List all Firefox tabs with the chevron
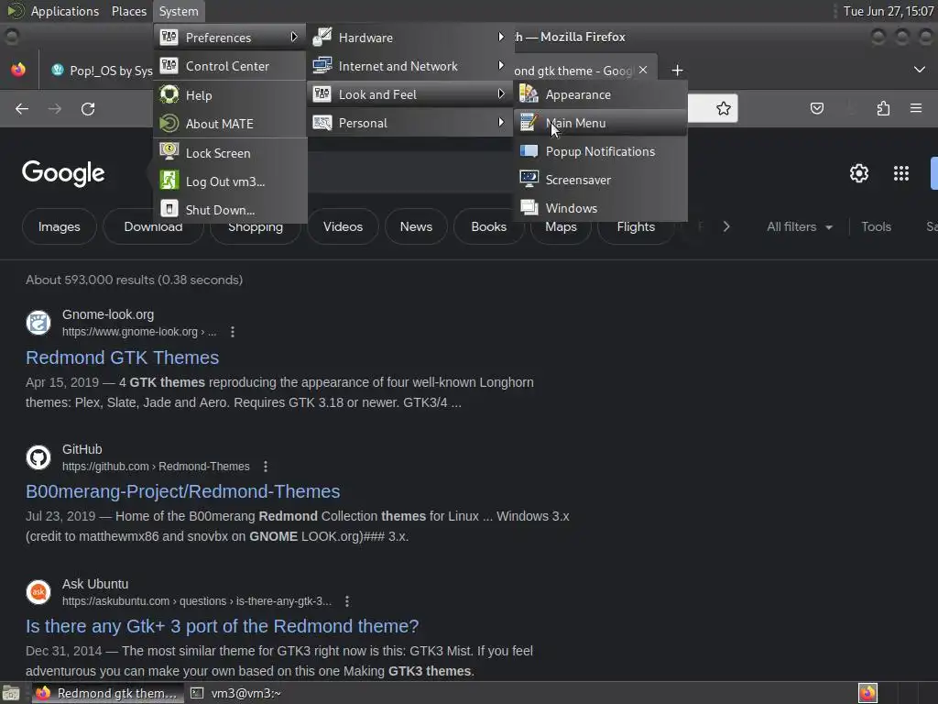The image size is (938, 704). pyautogui.click(x=920, y=70)
